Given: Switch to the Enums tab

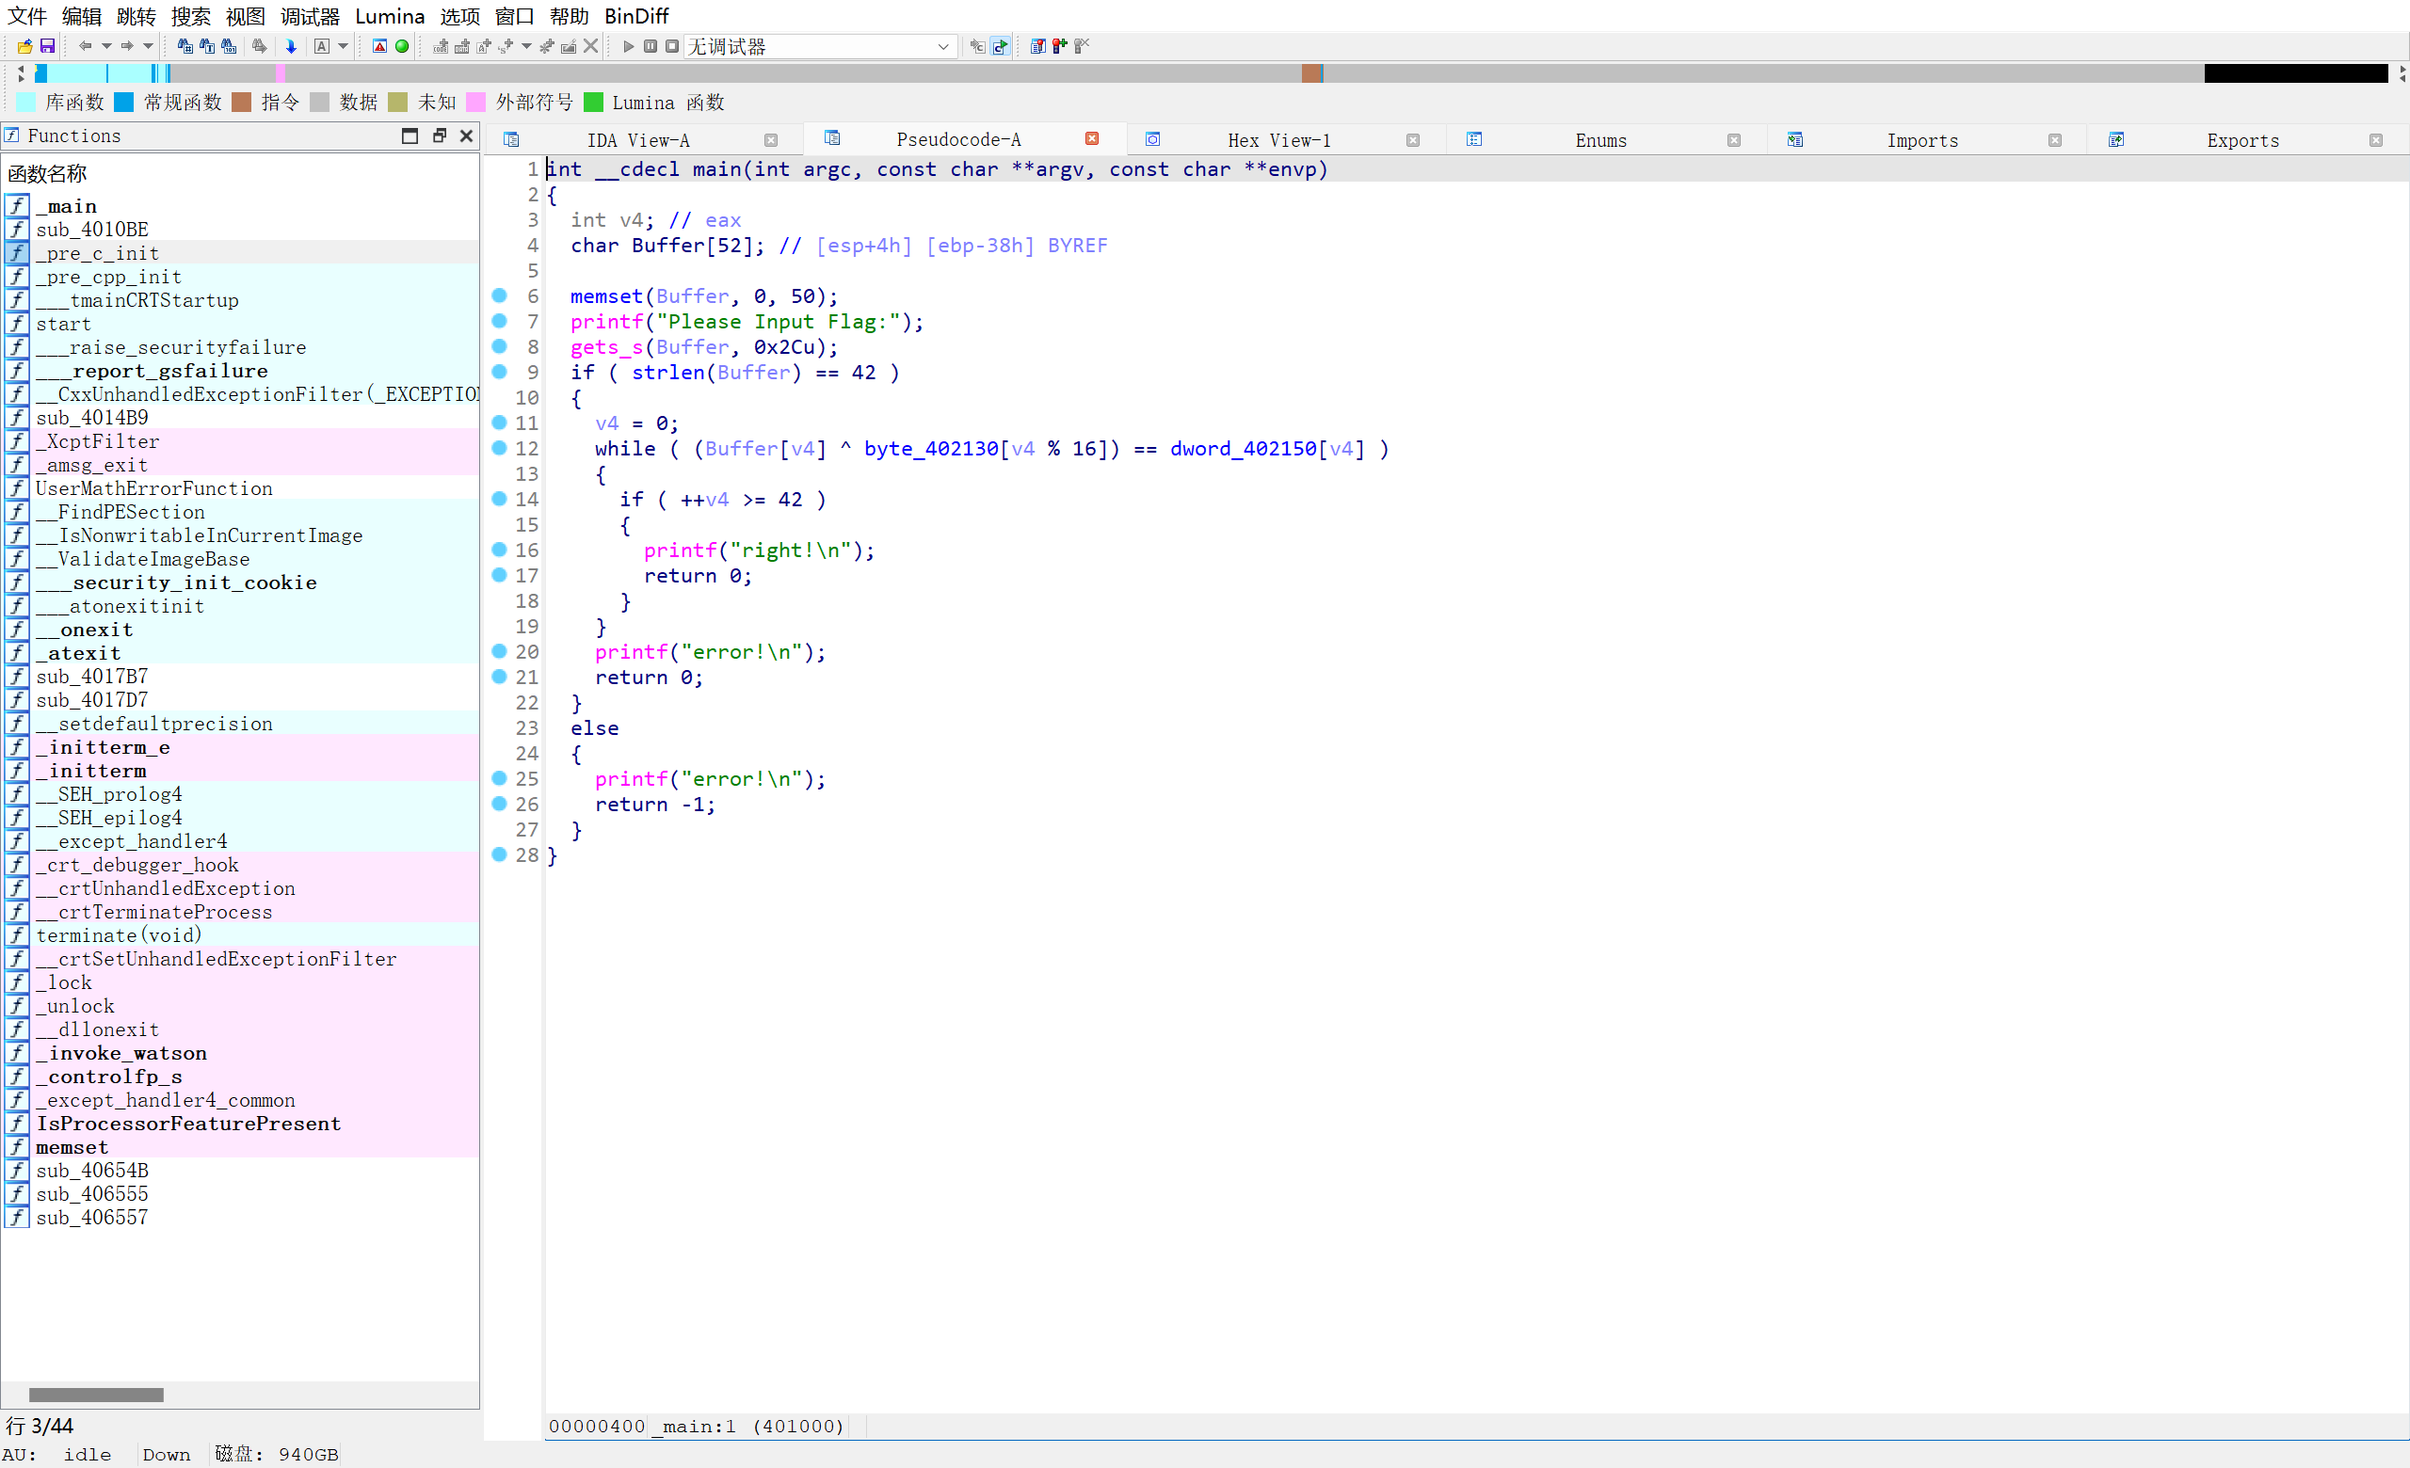Looking at the screenshot, I should pos(1601,140).
